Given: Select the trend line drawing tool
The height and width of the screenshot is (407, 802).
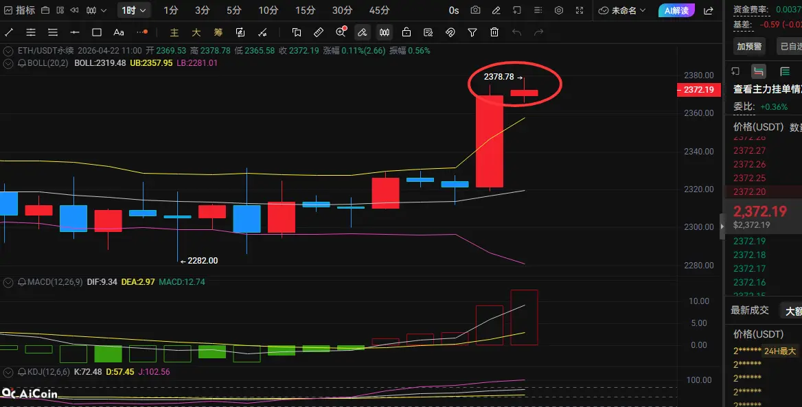Looking at the screenshot, I should tap(9, 32).
